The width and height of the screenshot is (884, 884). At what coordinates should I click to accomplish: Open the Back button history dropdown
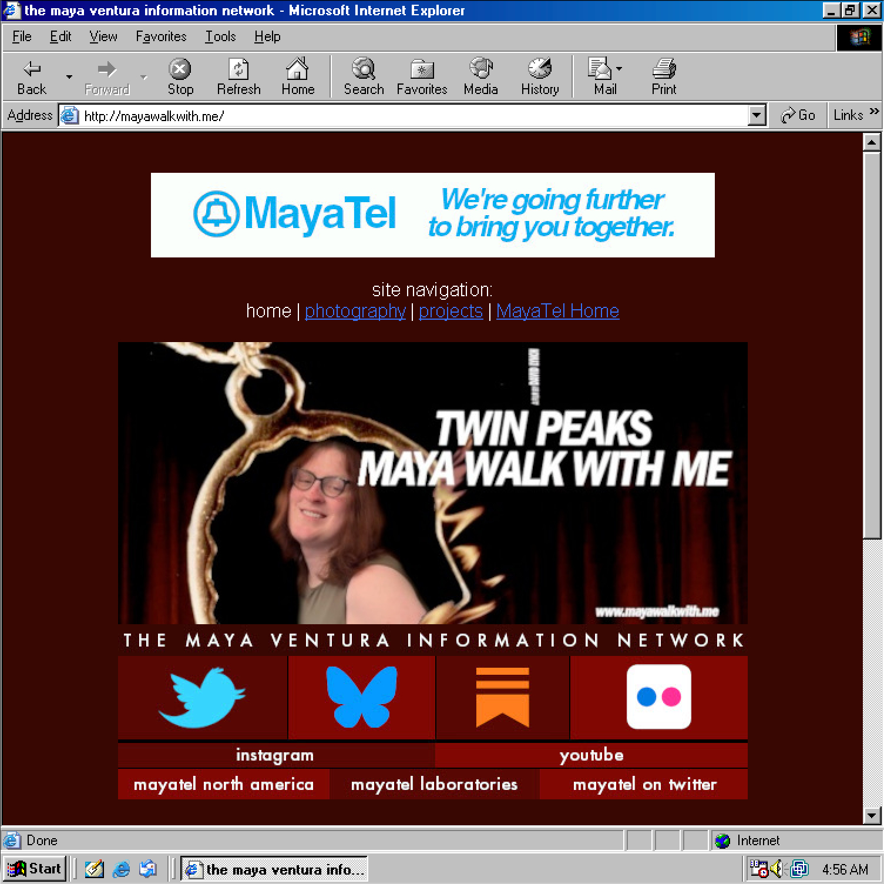(x=69, y=77)
